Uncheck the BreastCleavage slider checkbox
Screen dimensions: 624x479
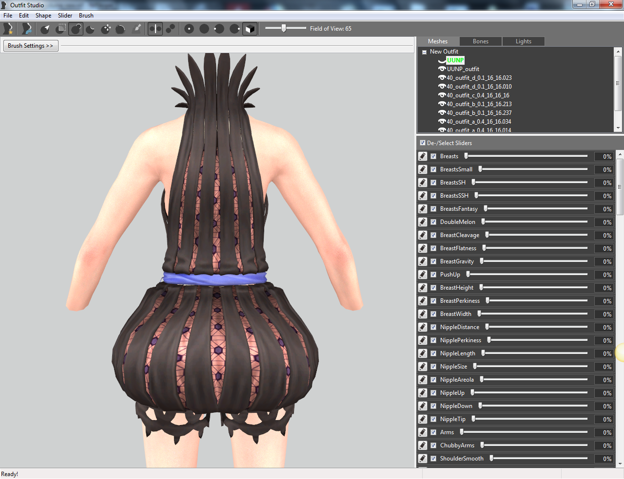433,235
